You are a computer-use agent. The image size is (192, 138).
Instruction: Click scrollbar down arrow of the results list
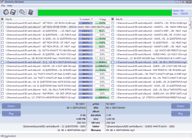(190, 98)
